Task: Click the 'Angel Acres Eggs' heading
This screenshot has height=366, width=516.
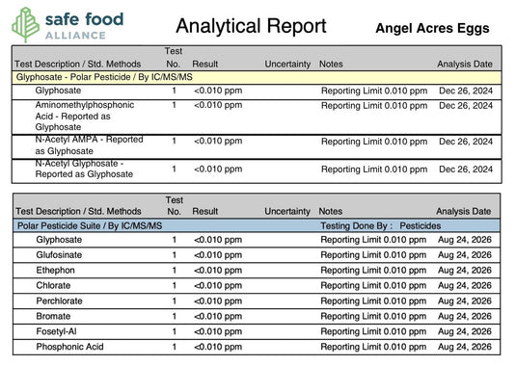Action: coord(432,28)
